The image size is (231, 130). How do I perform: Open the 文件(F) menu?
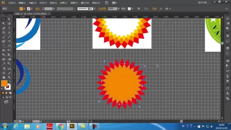(12, 3)
